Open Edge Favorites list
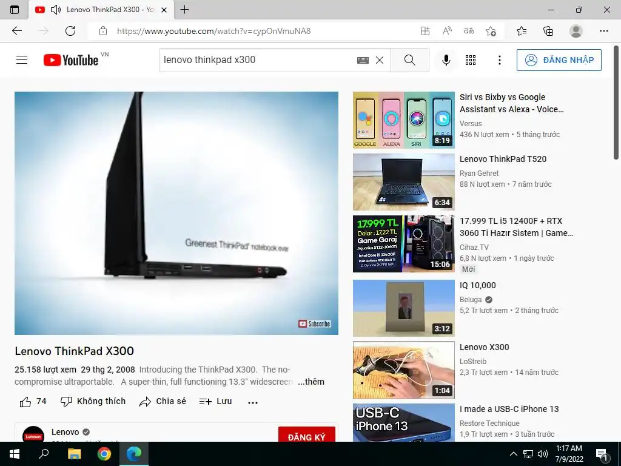Viewport: 621px width, 466px height. [x=522, y=31]
